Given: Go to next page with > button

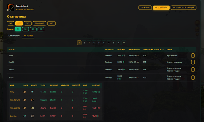Looking at the screenshot, I should 119,43.
